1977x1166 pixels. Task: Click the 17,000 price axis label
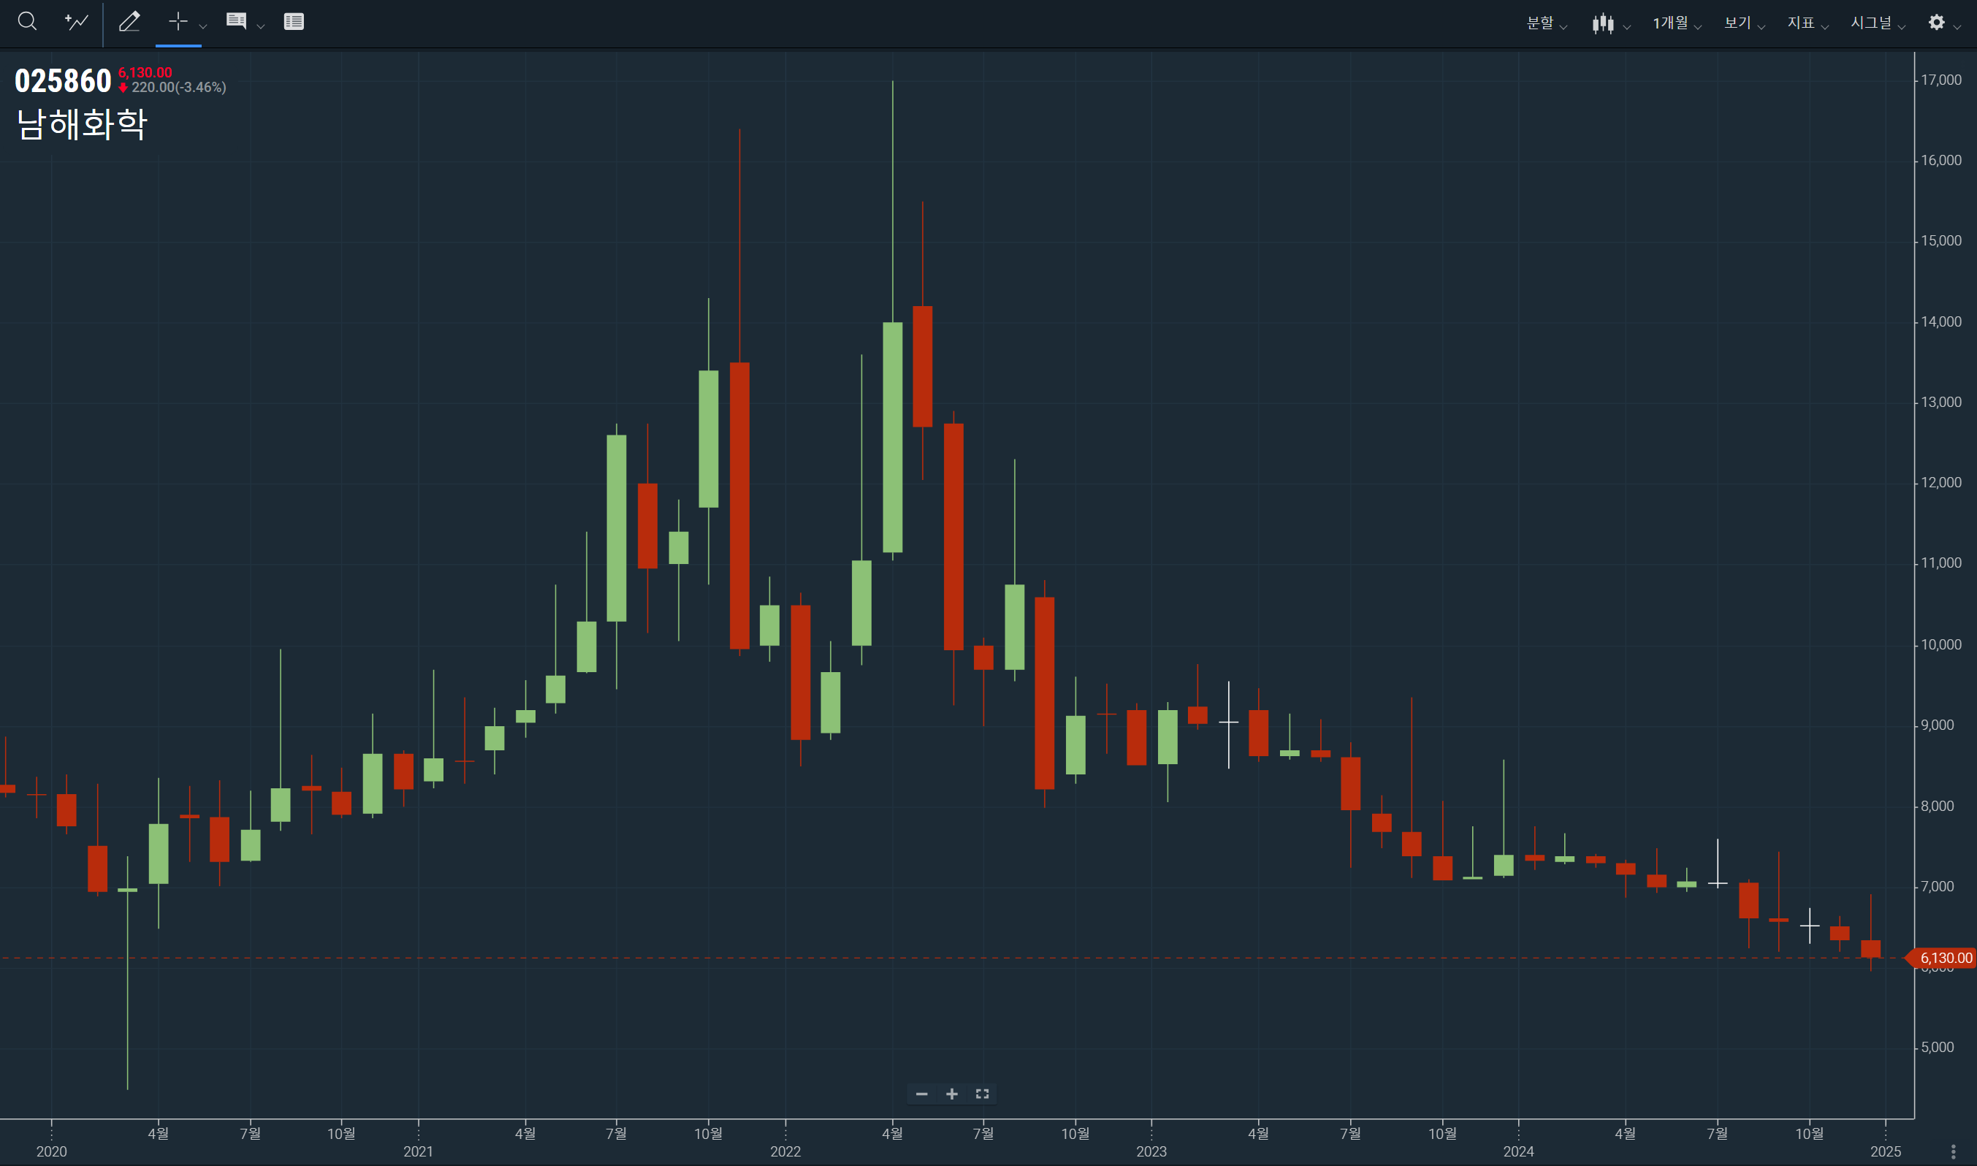click(1941, 80)
